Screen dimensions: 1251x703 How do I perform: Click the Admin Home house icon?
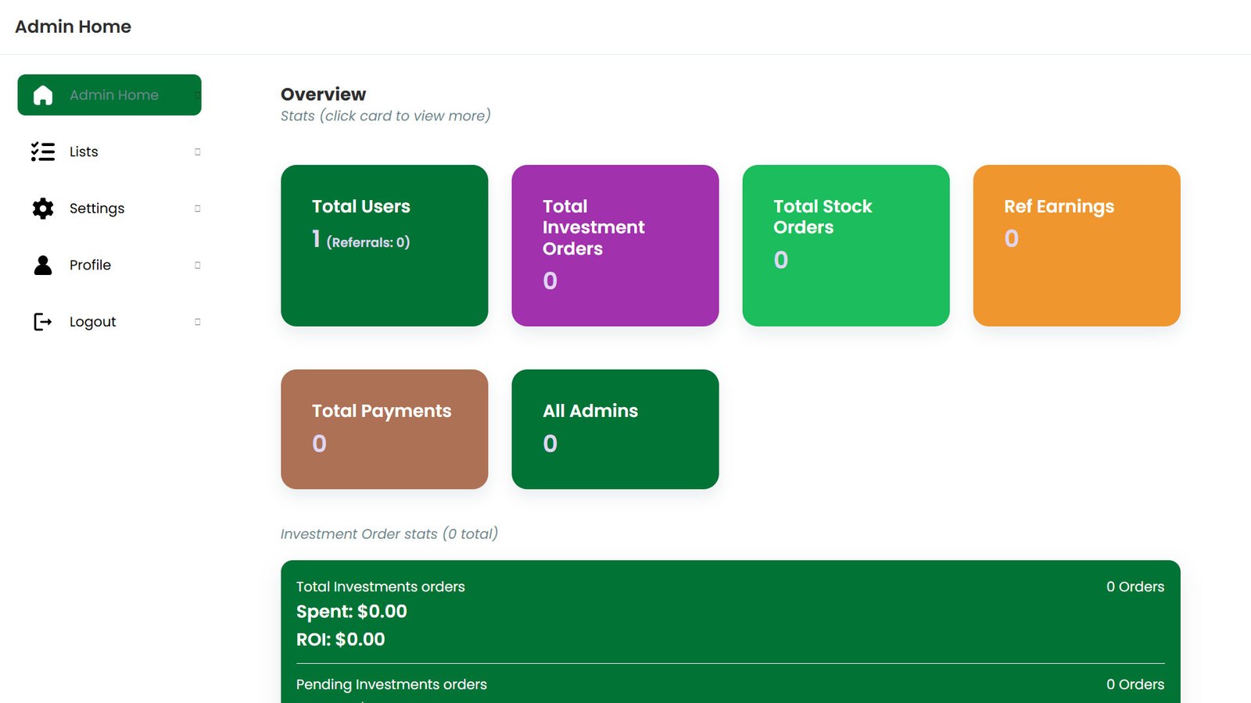click(43, 95)
